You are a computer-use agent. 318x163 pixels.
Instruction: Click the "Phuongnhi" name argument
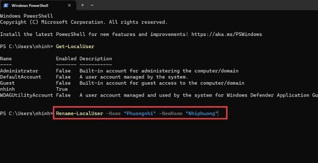pyautogui.click(x=140, y=113)
